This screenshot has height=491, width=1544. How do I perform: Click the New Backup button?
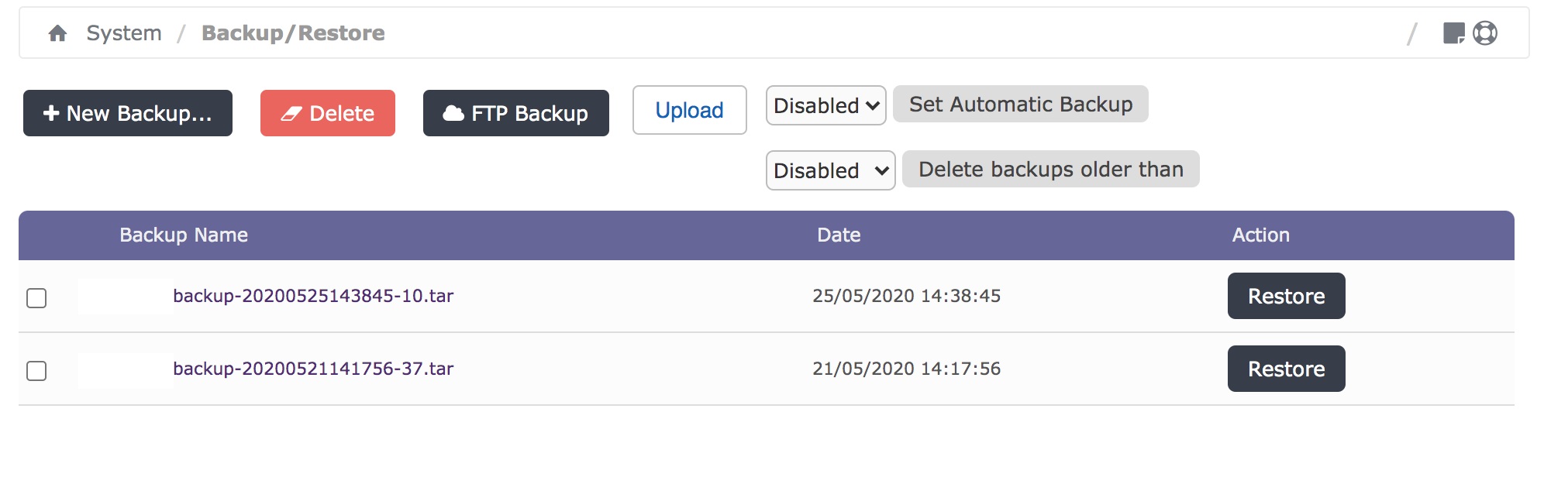point(128,113)
